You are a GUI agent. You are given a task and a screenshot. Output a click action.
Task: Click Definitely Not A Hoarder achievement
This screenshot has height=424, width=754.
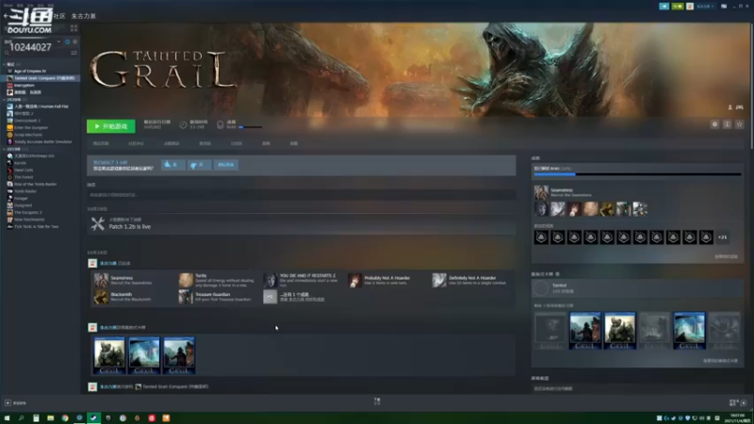coord(470,280)
